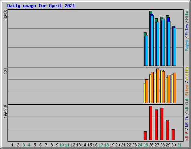
Task: Select the red kB F bar for day 29
Action: pos(167,130)
